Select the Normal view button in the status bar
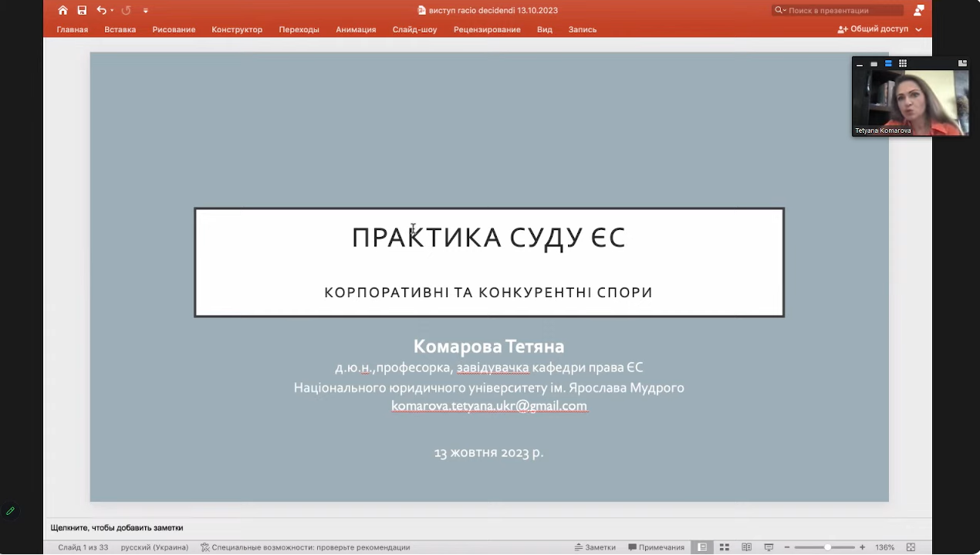Image resolution: width=980 pixels, height=555 pixels. [702, 547]
